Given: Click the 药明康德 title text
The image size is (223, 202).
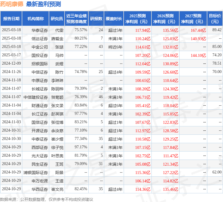Looking at the screenshot, I should [x=12, y=4].
